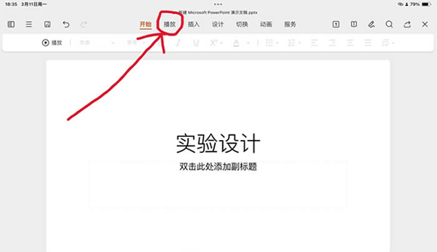Close the document with the X icon
The image size is (437, 252).
coord(425,24)
